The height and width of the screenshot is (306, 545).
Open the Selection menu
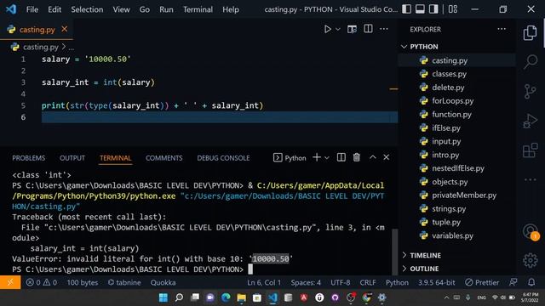87,9
